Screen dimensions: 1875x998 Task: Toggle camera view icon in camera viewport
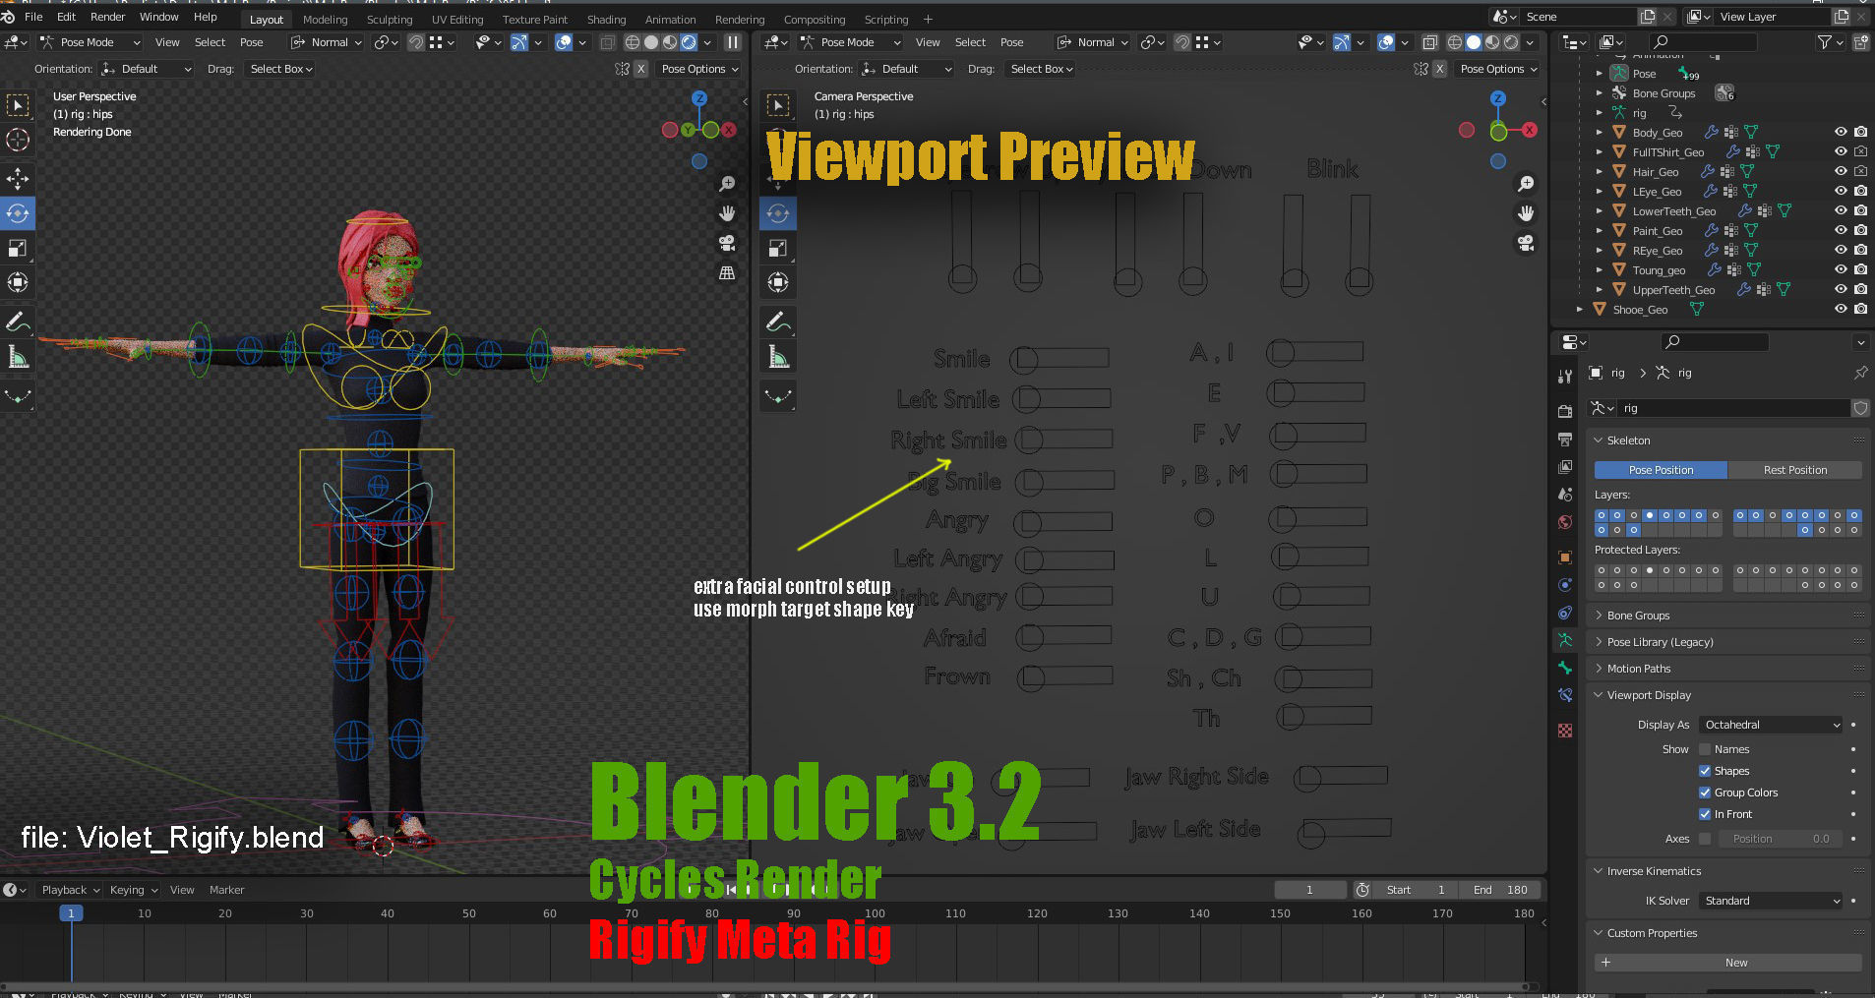click(x=1526, y=243)
